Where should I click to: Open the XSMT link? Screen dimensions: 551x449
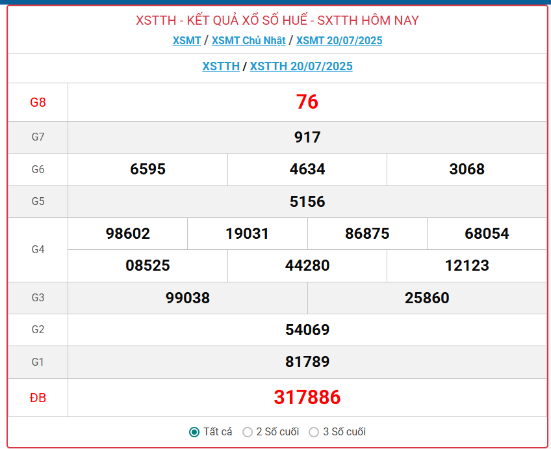[x=186, y=40]
